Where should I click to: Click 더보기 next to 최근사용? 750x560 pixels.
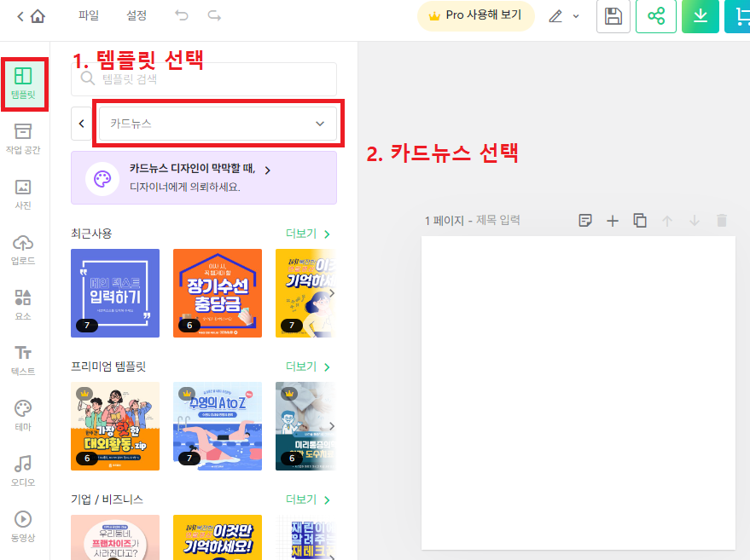pyautogui.click(x=307, y=234)
